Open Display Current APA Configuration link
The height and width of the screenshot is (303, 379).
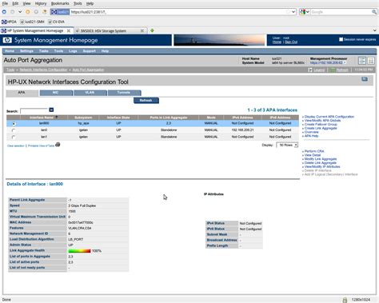pyautogui.click(x=329, y=117)
